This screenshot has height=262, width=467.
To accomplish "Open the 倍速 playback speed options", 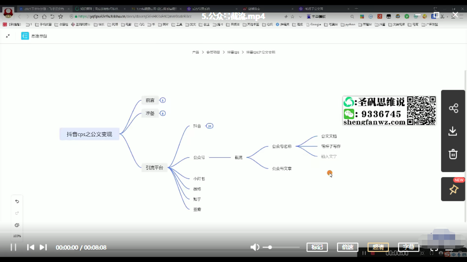I will [x=348, y=247].
